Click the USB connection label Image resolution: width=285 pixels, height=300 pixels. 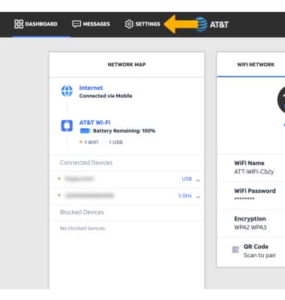pyautogui.click(x=187, y=179)
